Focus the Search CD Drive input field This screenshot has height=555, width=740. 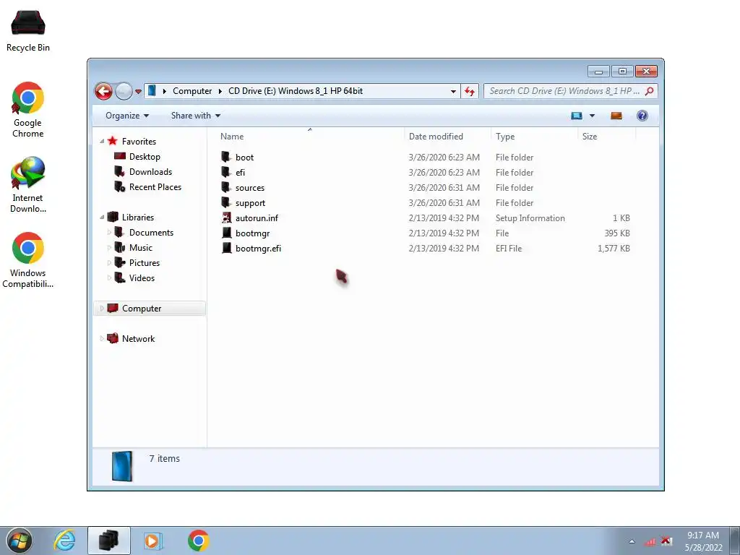pyautogui.click(x=564, y=91)
